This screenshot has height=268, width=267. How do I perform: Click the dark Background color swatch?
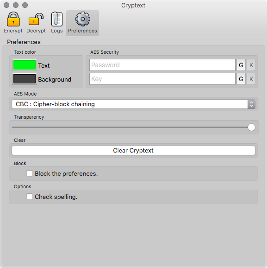coord(25,79)
